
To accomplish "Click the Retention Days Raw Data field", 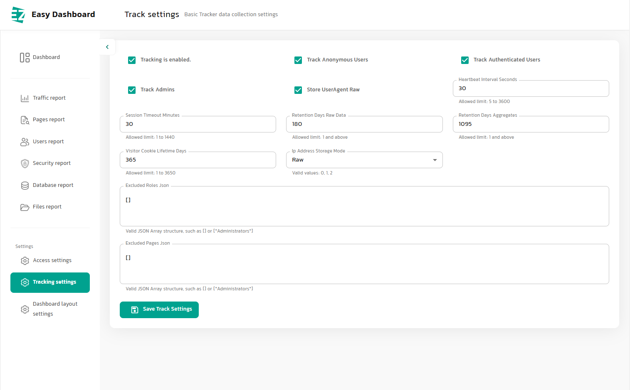I will [364, 124].
